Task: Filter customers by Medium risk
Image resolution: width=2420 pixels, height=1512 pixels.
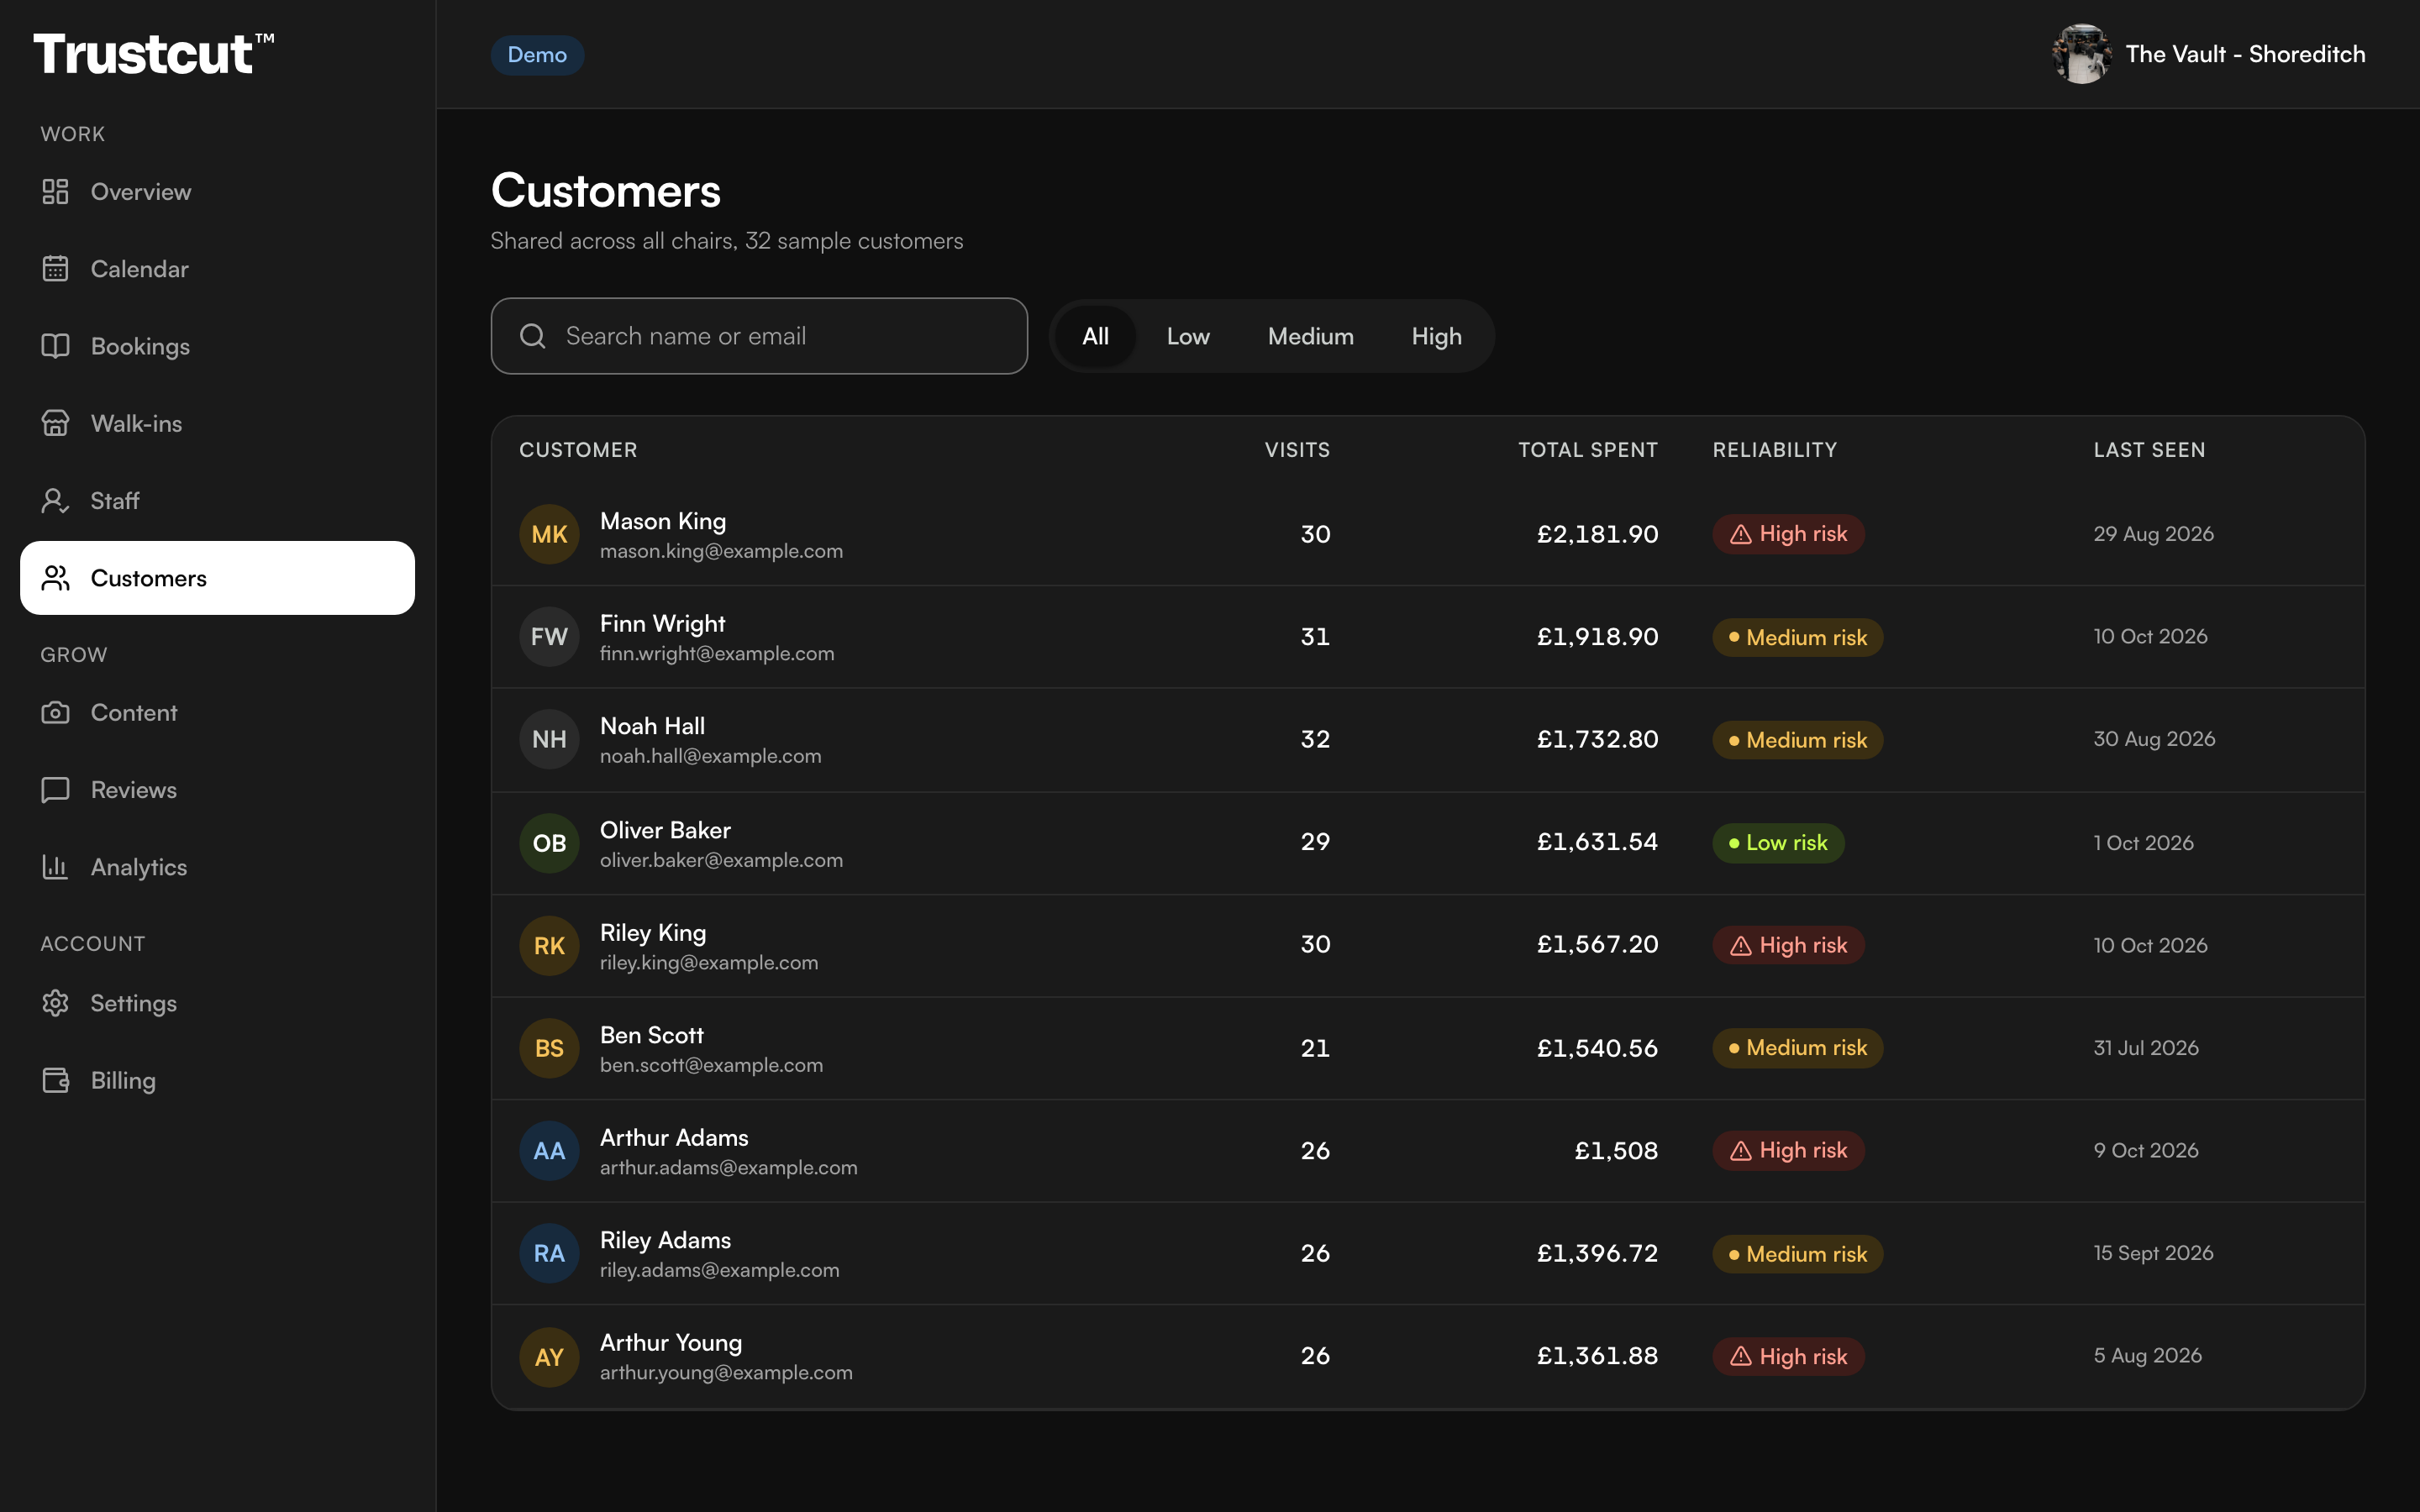Action: [x=1310, y=336]
